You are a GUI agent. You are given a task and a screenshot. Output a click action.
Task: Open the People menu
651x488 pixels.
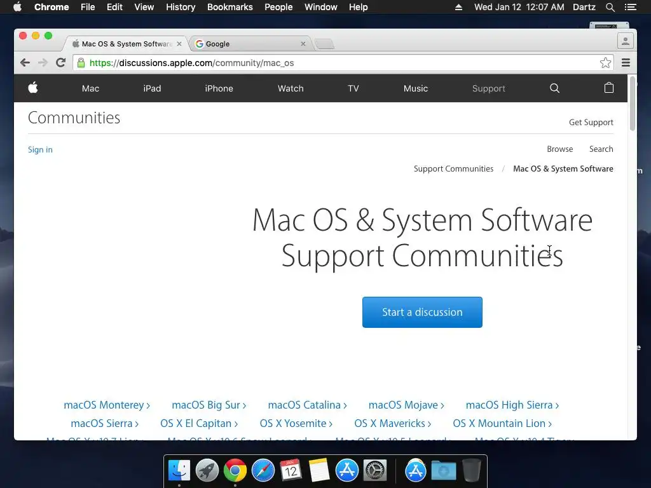[278, 7]
